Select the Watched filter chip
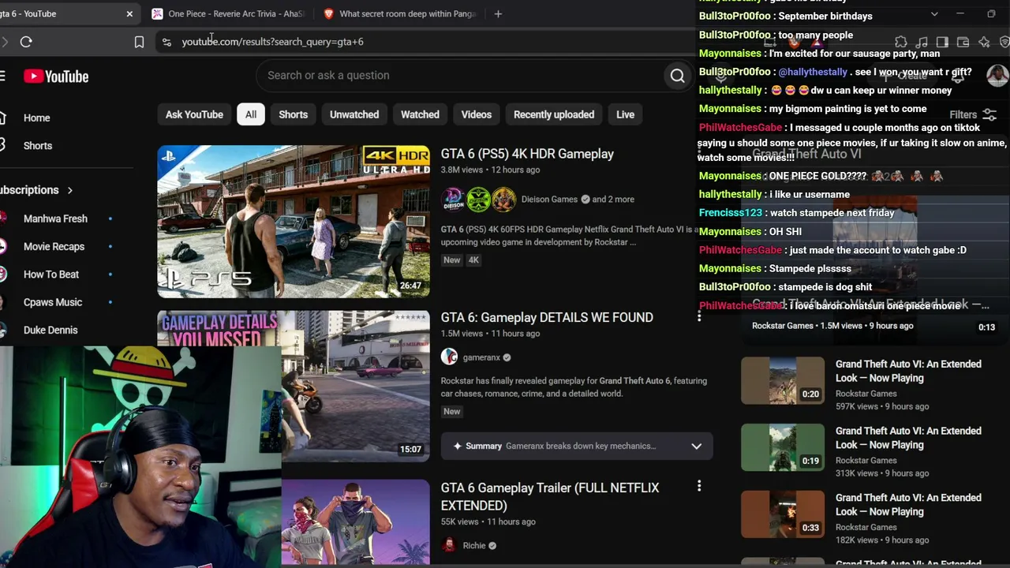The height and width of the screenshot is (568, 1010). (420, 114)
